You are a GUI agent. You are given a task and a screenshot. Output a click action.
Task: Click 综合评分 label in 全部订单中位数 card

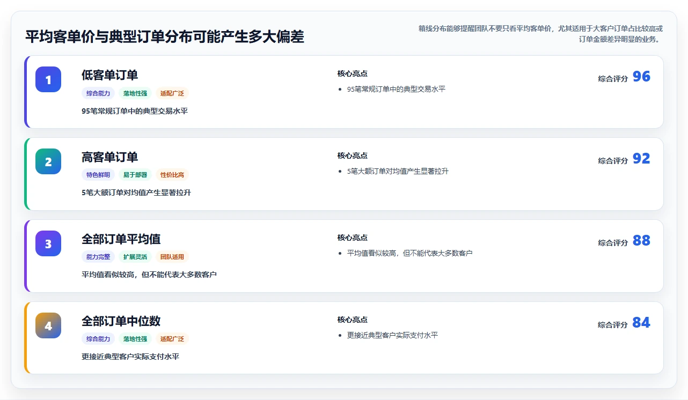pyautogui.click(x=613, y=325)
